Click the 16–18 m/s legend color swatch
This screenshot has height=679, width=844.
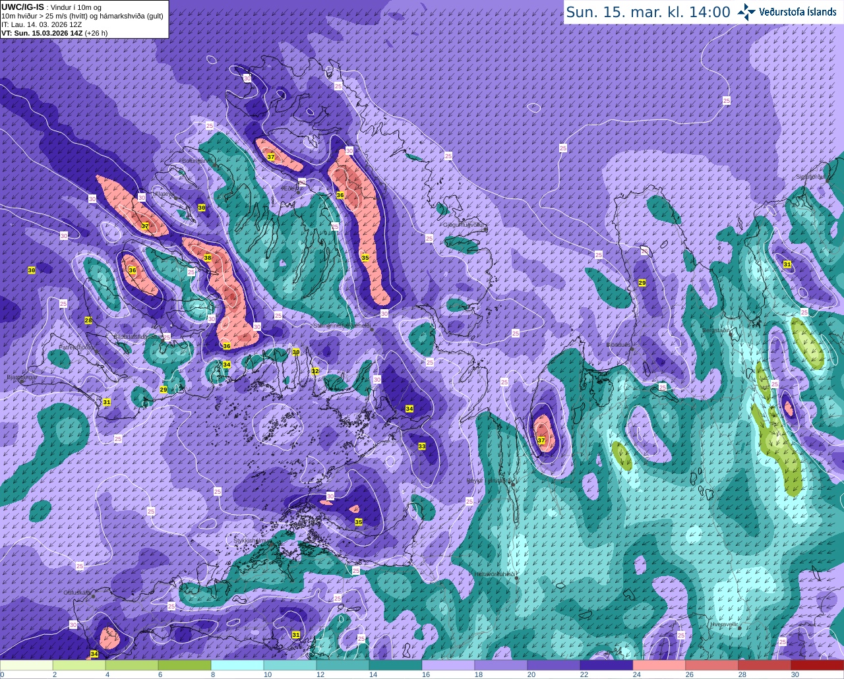pyautogui.click(x=448, y=664)
